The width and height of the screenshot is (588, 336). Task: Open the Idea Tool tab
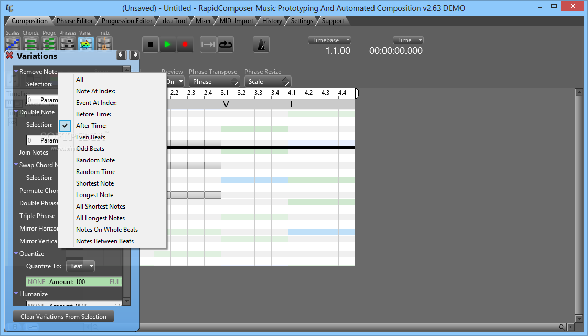pyautogui.click(x=174, y=21)
